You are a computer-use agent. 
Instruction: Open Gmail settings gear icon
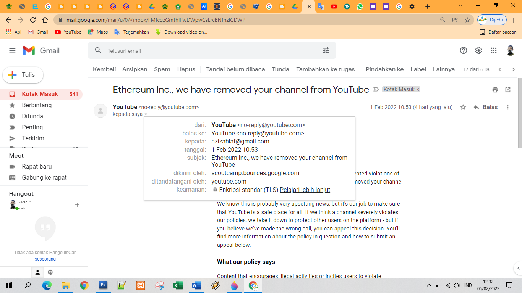478,50
